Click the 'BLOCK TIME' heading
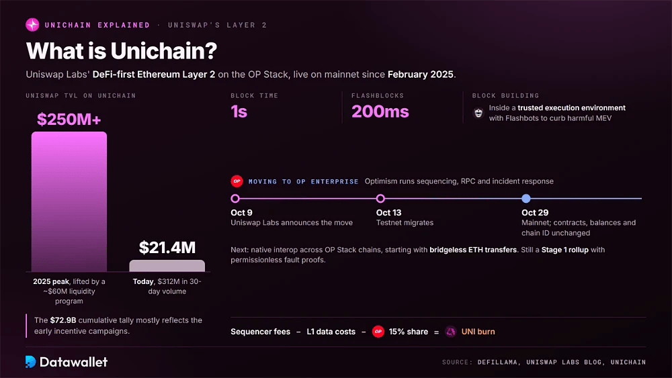The image size is (672, 378). point(254,95)
